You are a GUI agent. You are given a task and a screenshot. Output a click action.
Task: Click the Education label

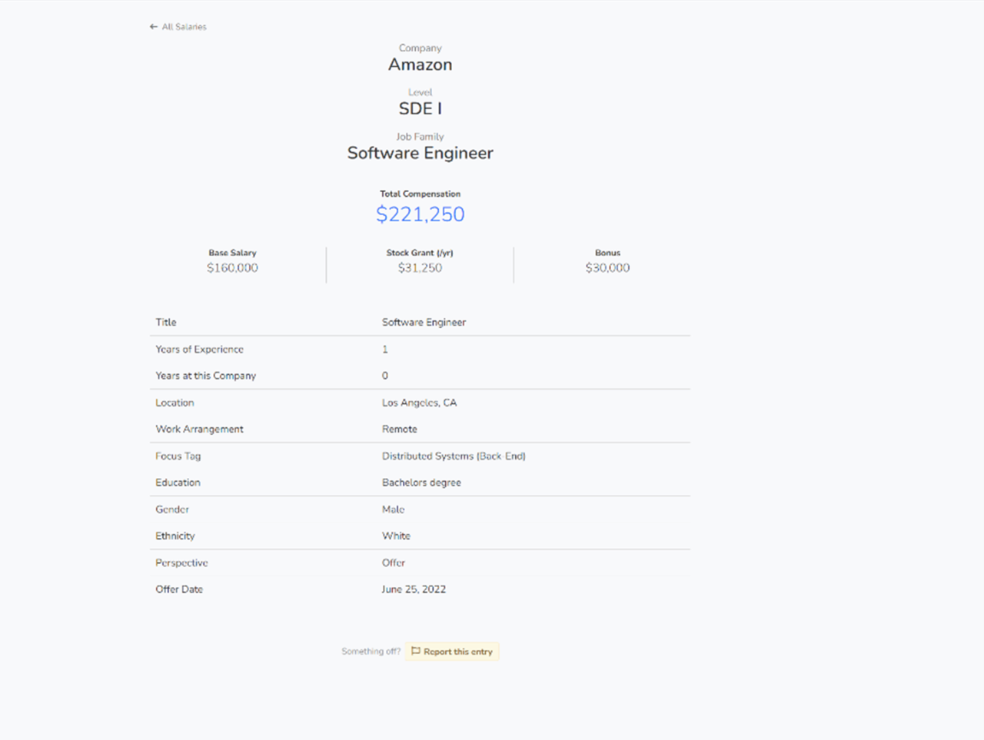[x=178, y=483]
